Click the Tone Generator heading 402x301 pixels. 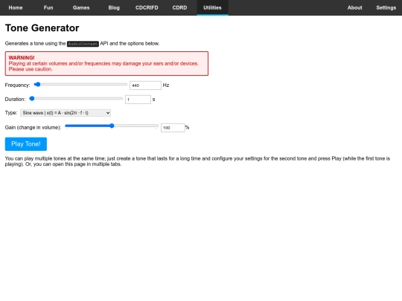pyautogui.click(x=42, y=28)
